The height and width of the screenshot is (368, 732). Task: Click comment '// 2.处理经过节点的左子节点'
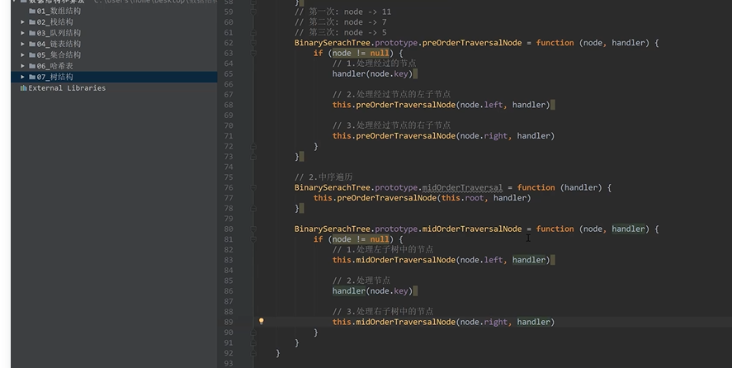[391, 94]
